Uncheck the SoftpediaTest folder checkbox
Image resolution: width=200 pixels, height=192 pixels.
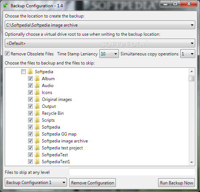[30, 154]
